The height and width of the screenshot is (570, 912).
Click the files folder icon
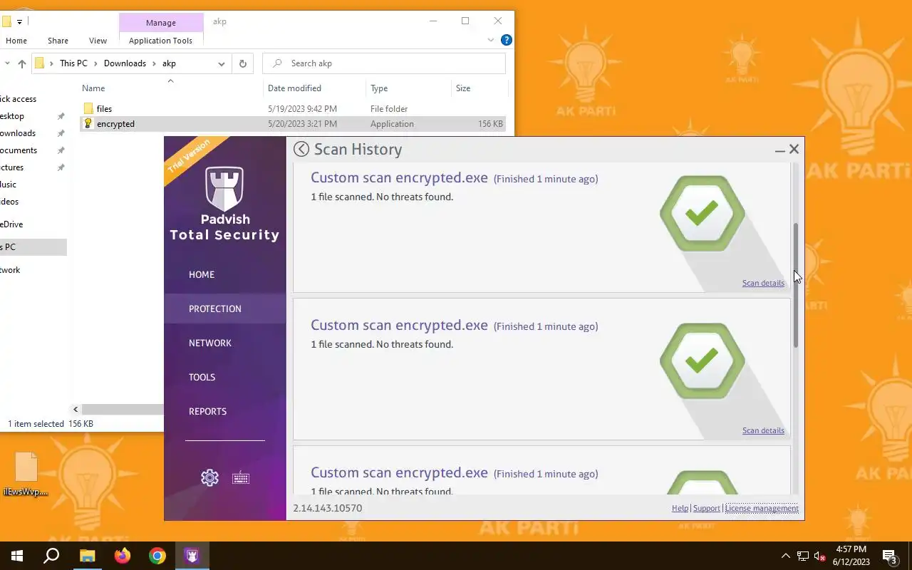click(88, 108)
